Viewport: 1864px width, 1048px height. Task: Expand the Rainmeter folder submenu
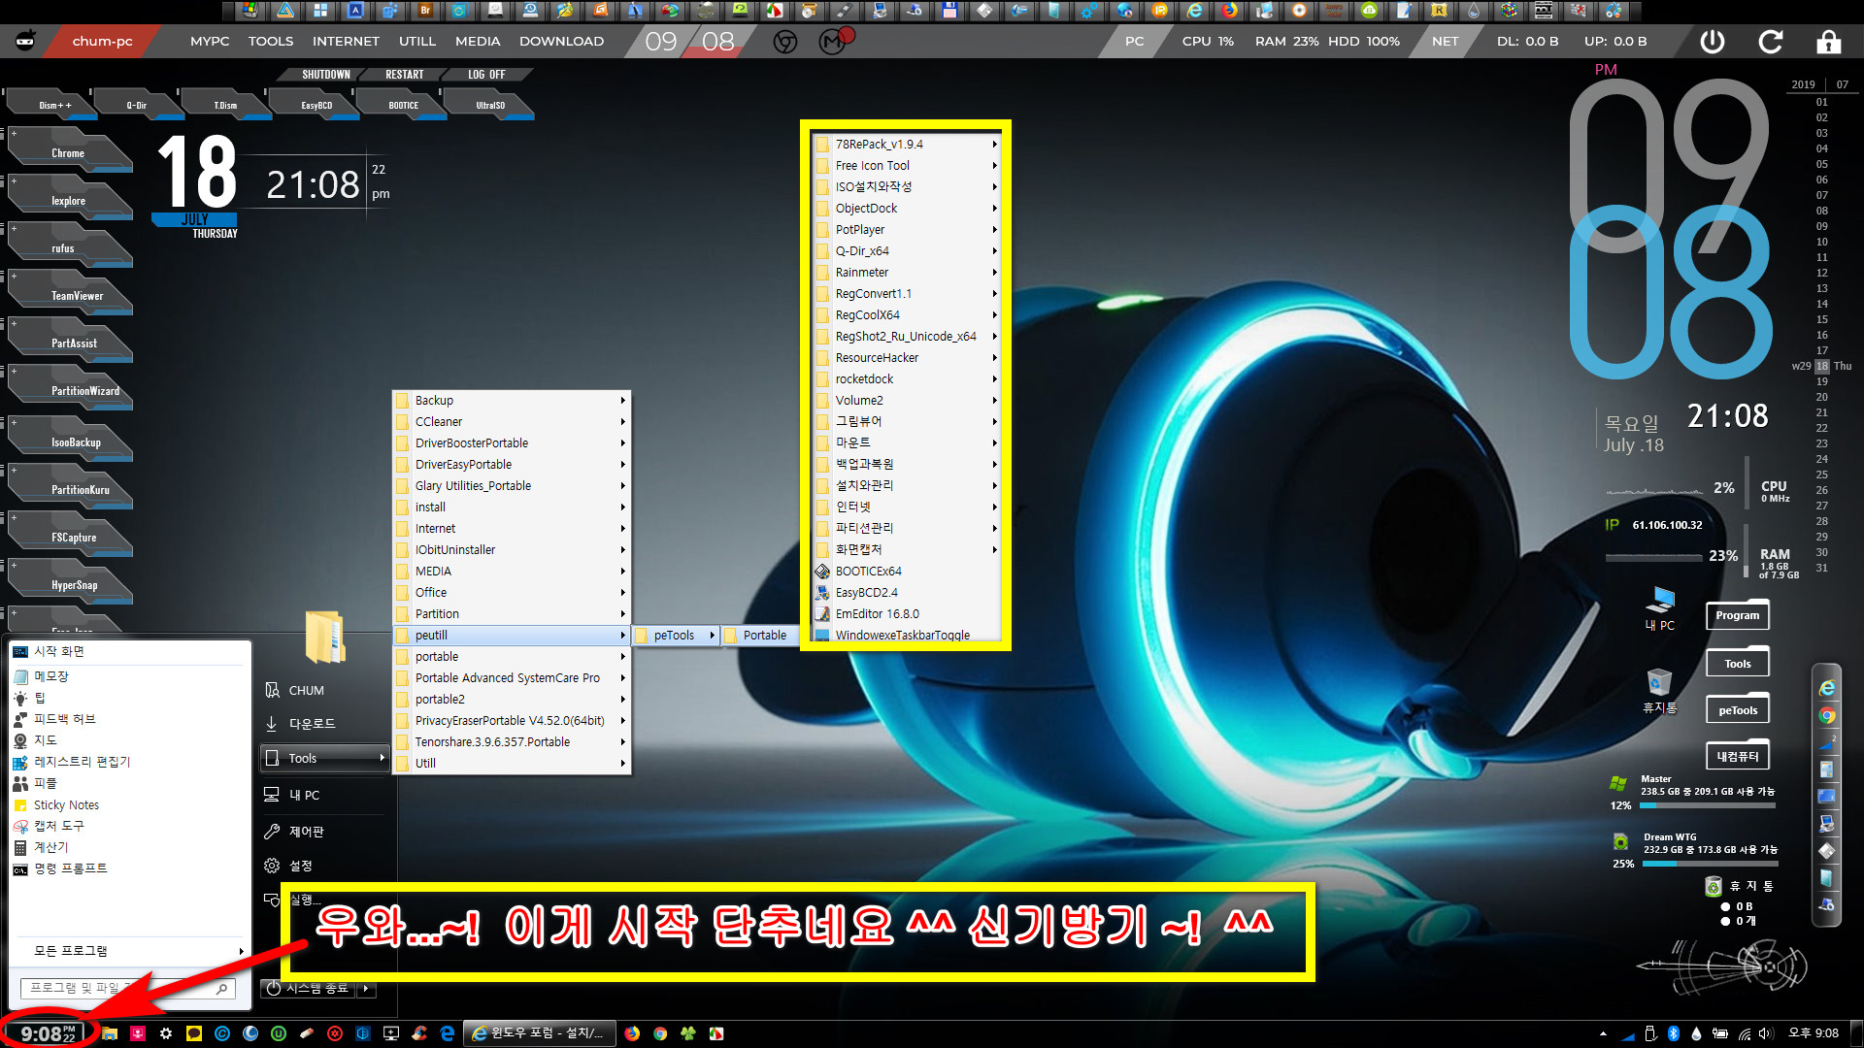[x=908, y=273]
